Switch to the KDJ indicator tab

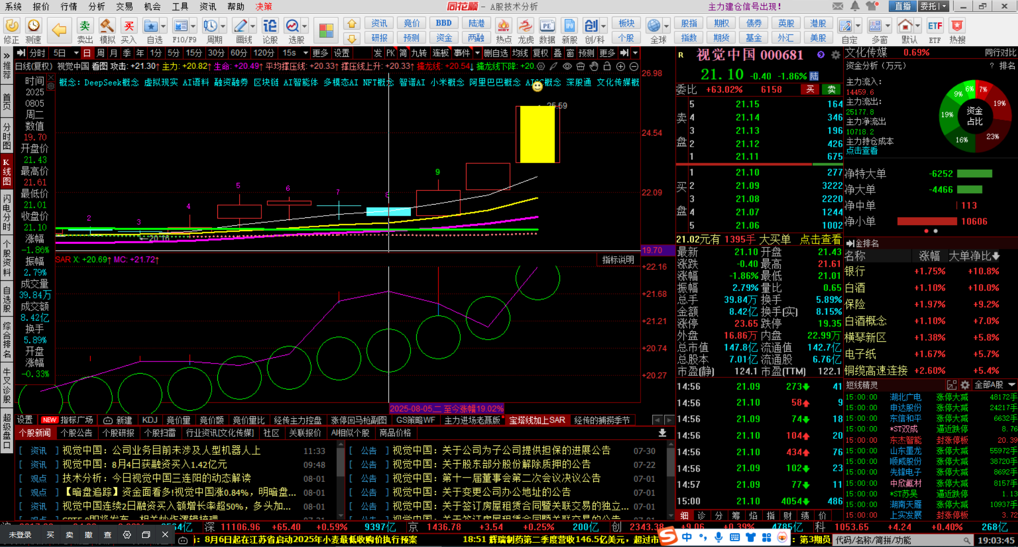pos(150,420)
